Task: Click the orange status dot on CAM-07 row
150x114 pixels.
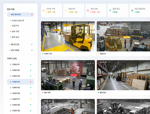Action: (31, 99)
